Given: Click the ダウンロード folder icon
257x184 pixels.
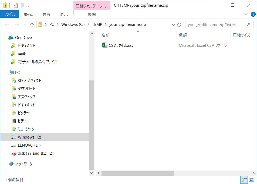Looking at the screenshot, I should click(x=14, y=89).
